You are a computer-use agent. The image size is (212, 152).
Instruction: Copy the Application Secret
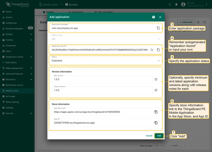[x=158, y=50]
